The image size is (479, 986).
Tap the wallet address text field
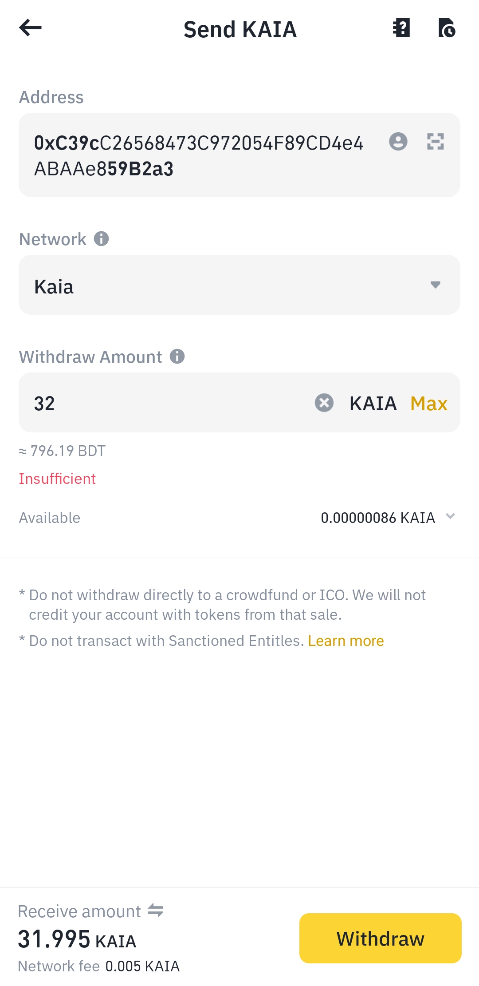pyautogui.click(x=200, y=155)
